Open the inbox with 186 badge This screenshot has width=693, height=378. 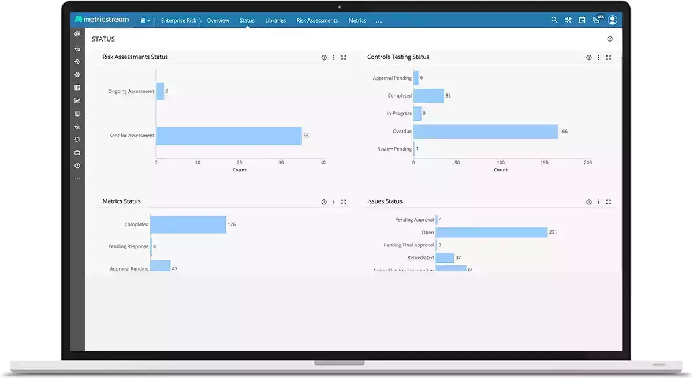click(597, 20)
